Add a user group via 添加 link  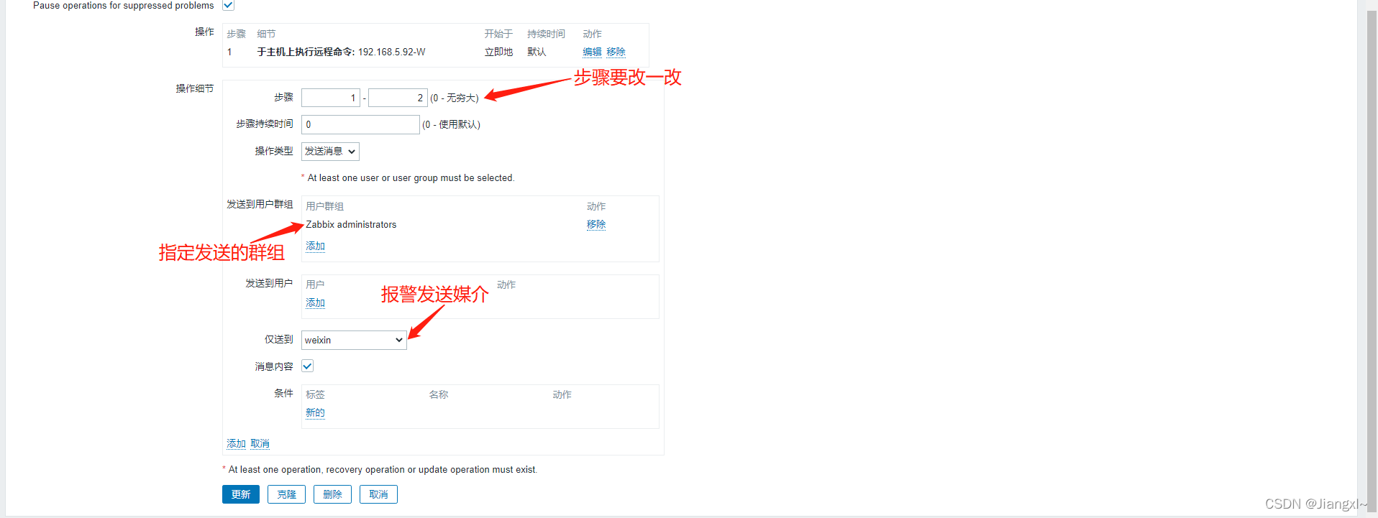[315, 246]
